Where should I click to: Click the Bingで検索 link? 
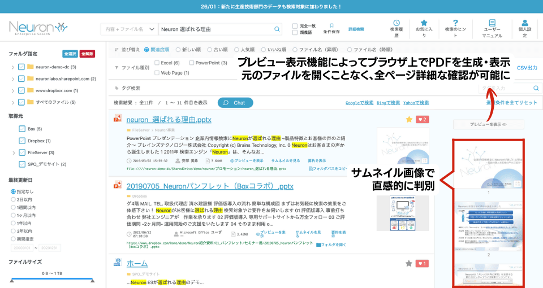(388, 103)
